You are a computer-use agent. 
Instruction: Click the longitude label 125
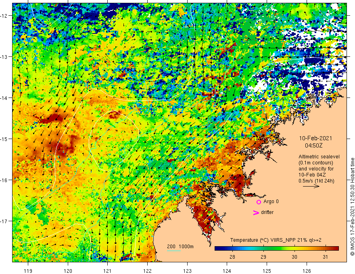(x=267, y=271)
